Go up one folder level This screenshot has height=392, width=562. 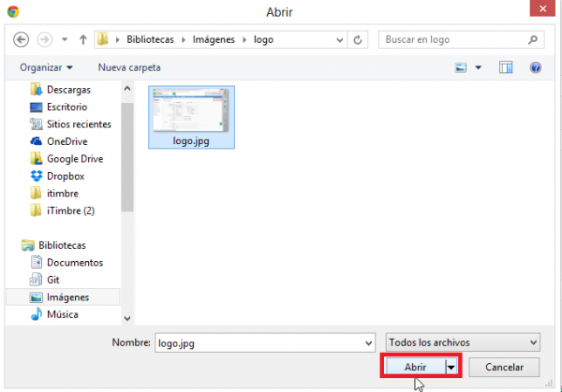[x=83, y=39]
